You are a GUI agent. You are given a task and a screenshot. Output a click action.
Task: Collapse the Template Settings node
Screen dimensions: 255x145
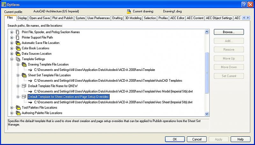12,59
